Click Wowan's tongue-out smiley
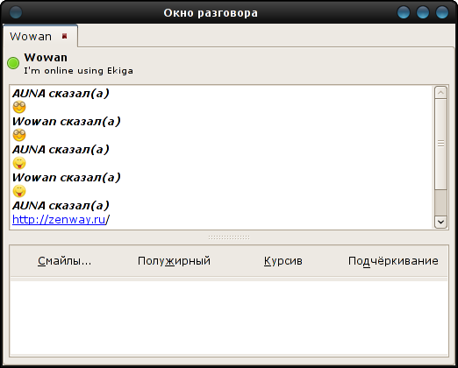Image resolution: width=458 pixels, height=368 pixels. (19, 191)
